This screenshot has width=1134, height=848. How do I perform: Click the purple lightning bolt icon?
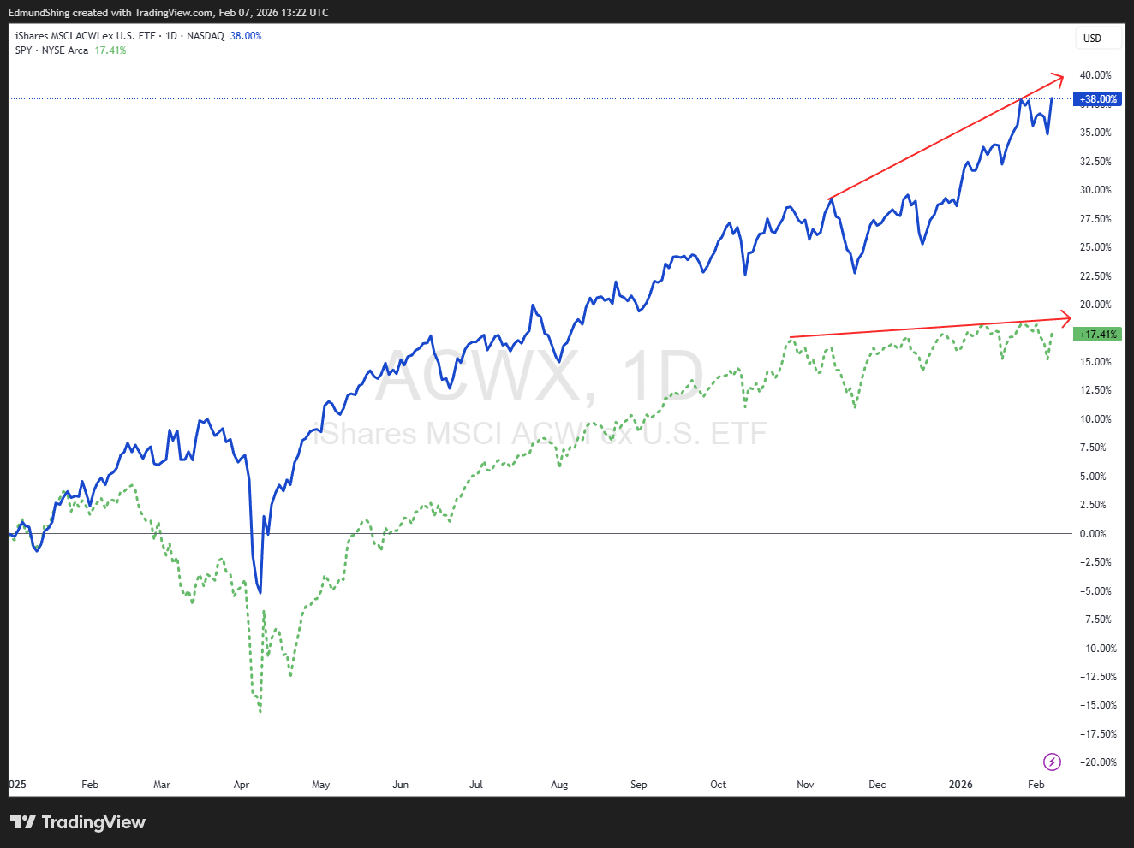[1052, 762]
